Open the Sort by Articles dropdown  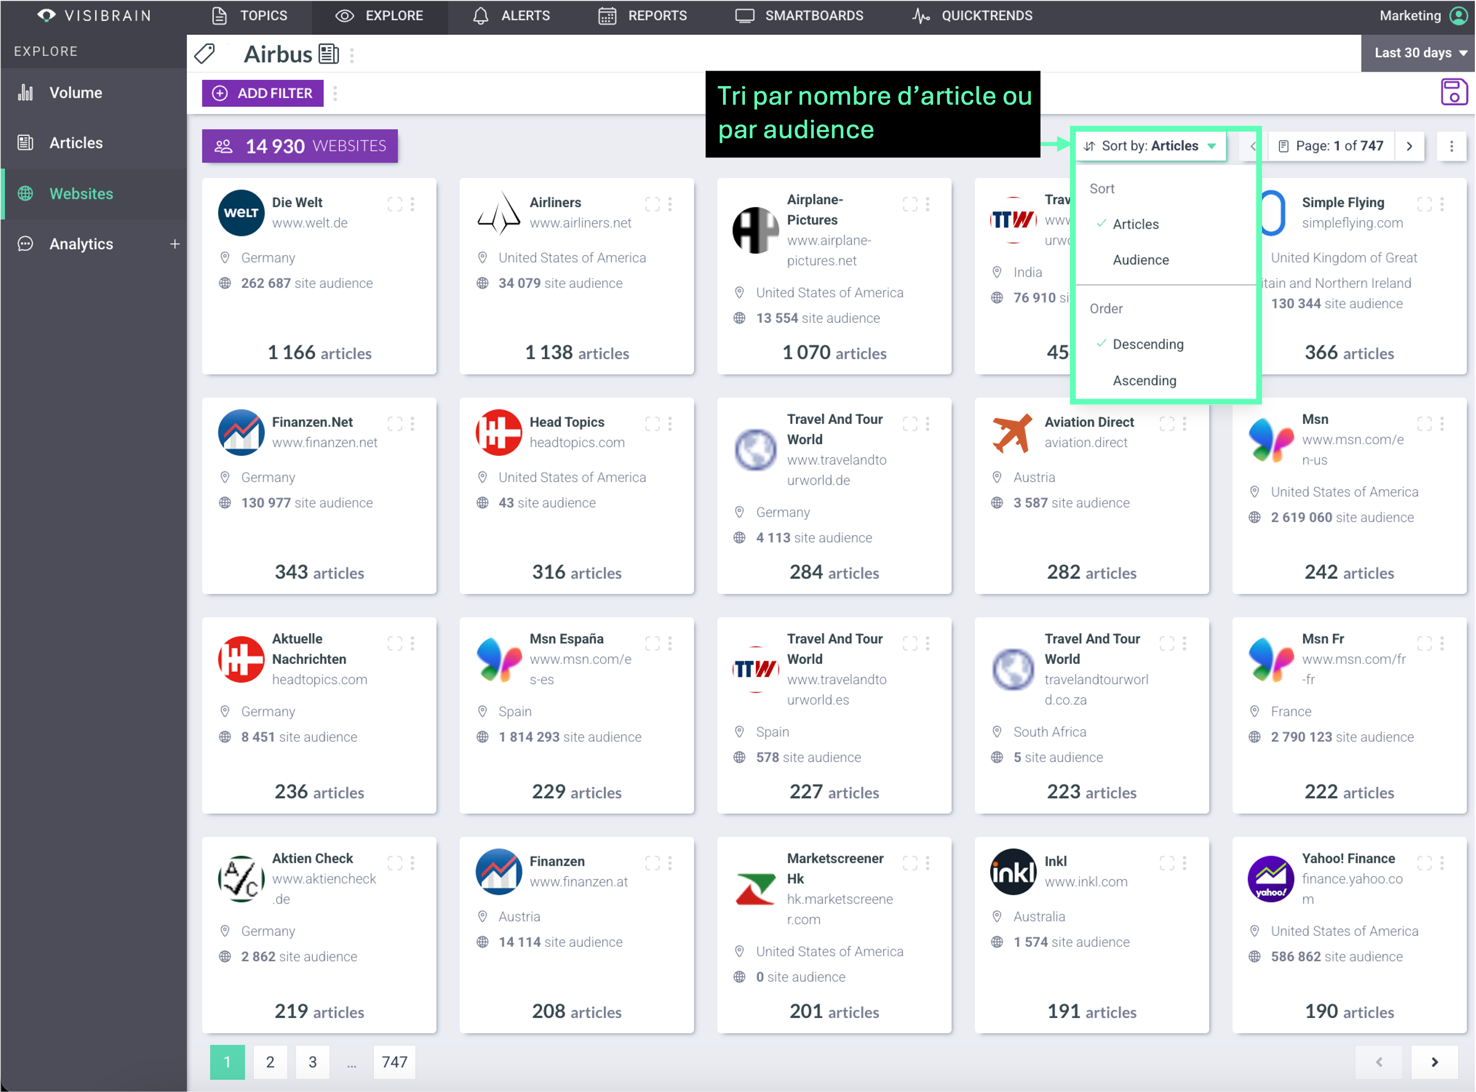pos(1150,146)
